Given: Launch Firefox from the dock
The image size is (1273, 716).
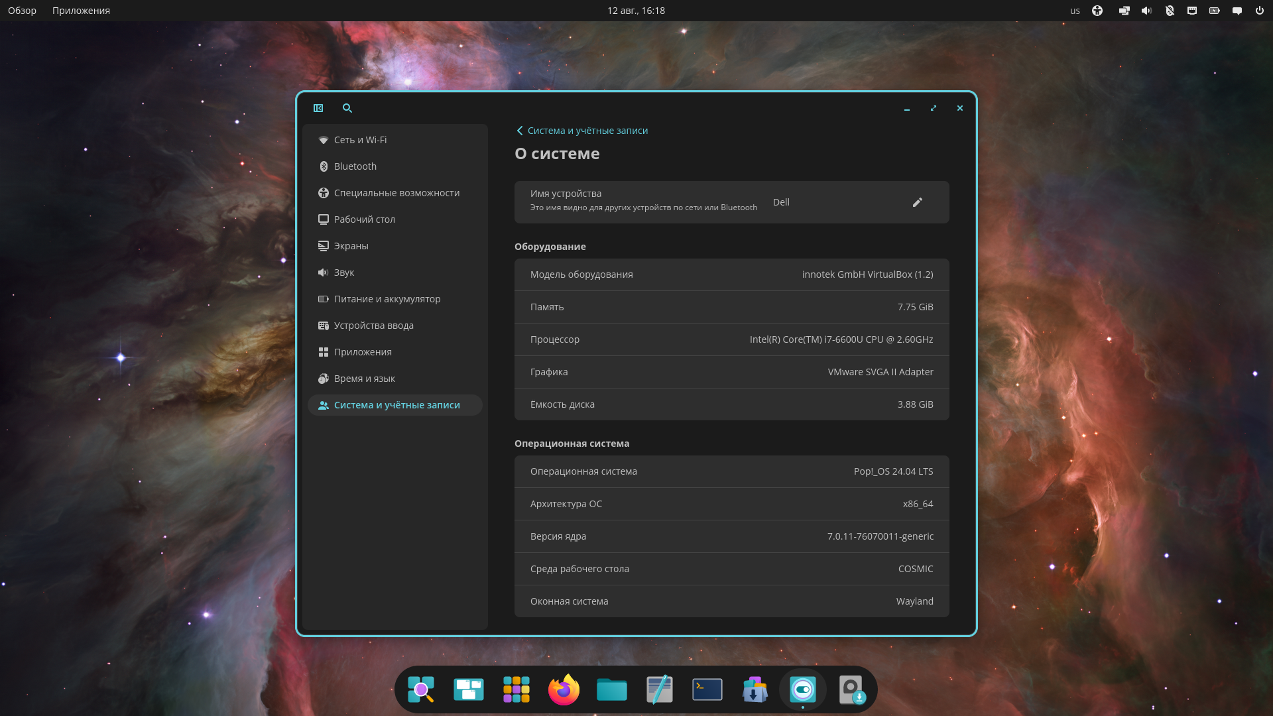Looking at the screenshot, I should click(x=564, y=689).
